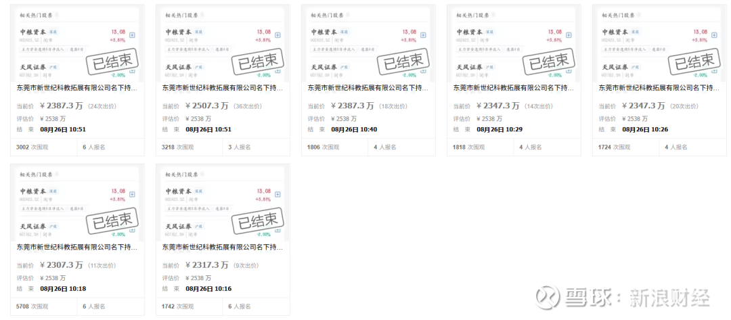Open thumbnail of the card with 1818 views
731x320 pixels.
[x=514, y=45]
